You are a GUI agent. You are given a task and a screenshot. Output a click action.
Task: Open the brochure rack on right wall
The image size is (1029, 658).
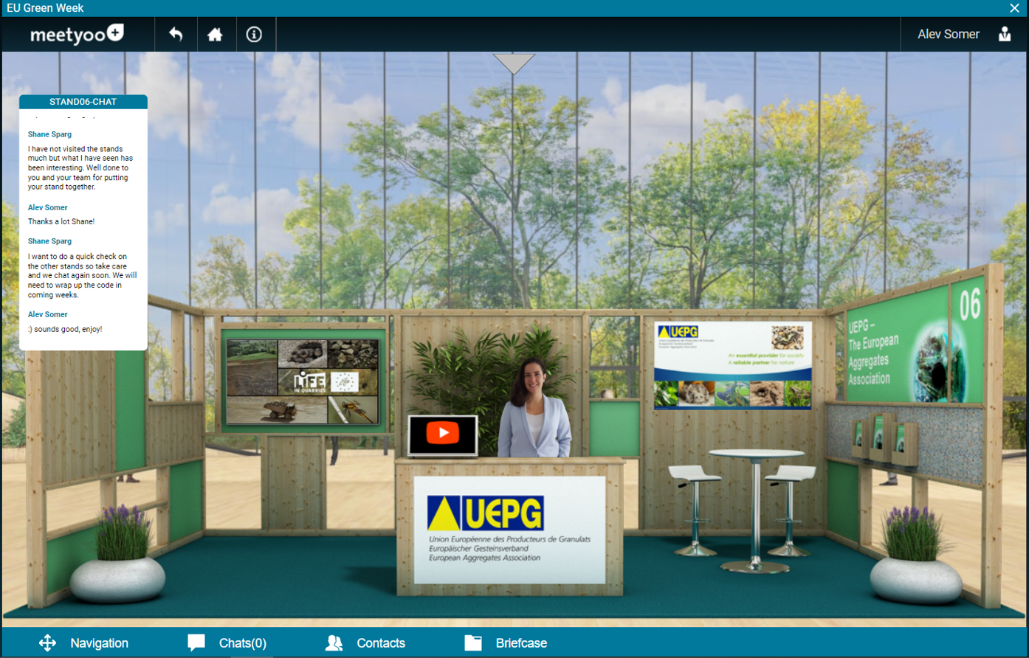pos(884,440)
